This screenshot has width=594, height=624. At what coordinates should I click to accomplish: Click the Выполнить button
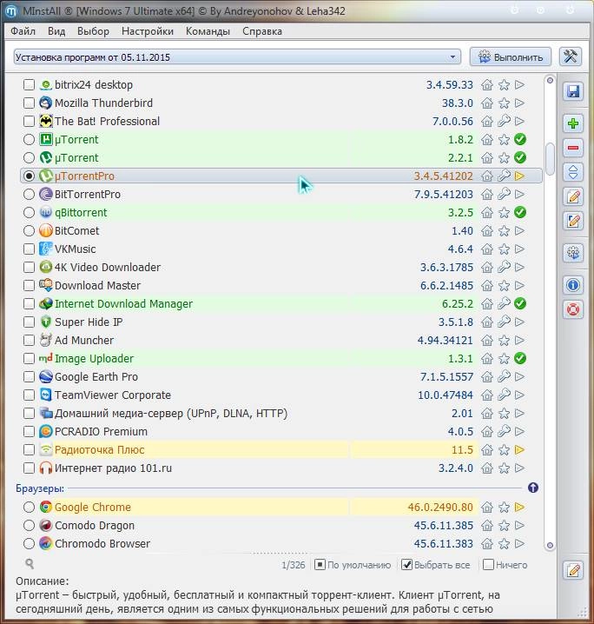coord(511,56)
